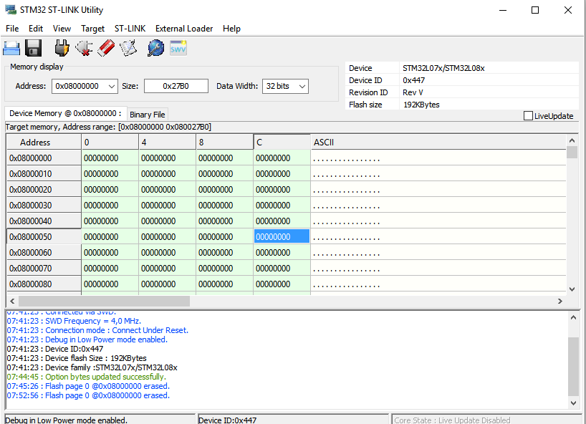Click the globe wrench update icon
The width and height of the screenshot is (586, 424).
point(156,48)
